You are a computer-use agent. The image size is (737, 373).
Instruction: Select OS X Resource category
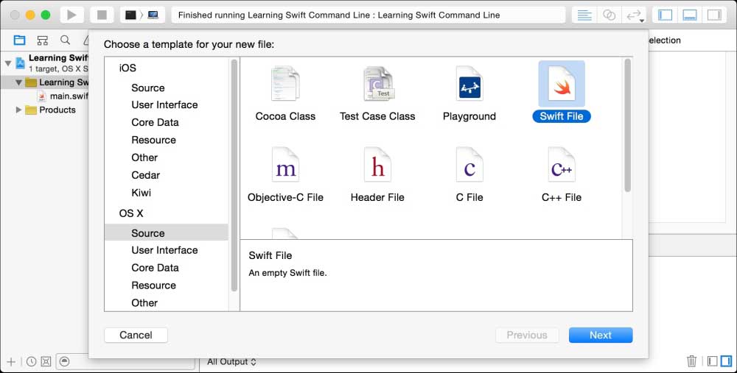pos(154,285)
